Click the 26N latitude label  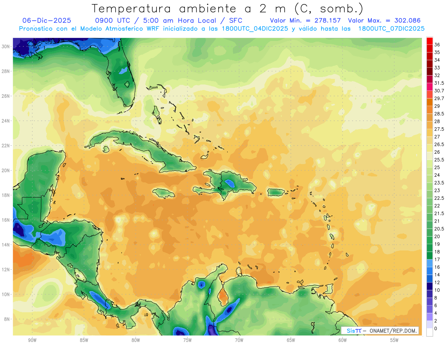coord(6,96)
